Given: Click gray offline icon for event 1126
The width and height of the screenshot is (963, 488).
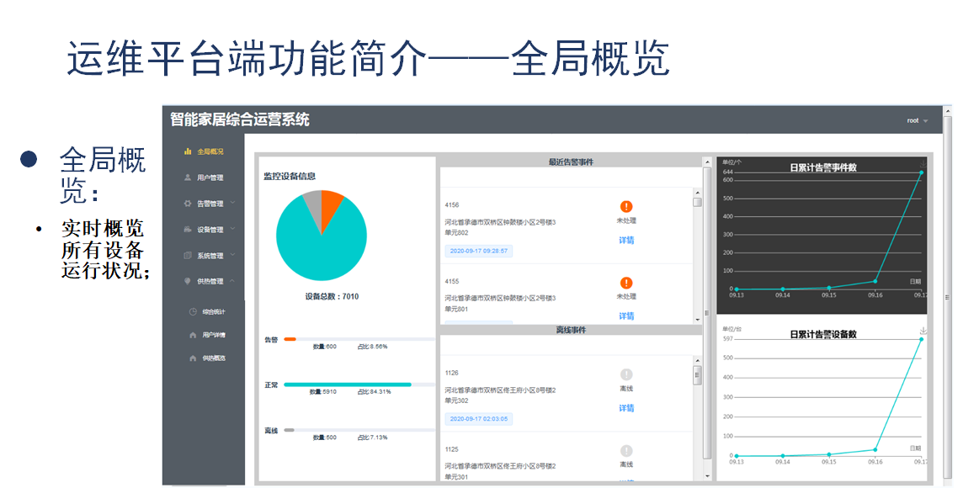Looking at the screenshot, I should click(x=625, y=374).
